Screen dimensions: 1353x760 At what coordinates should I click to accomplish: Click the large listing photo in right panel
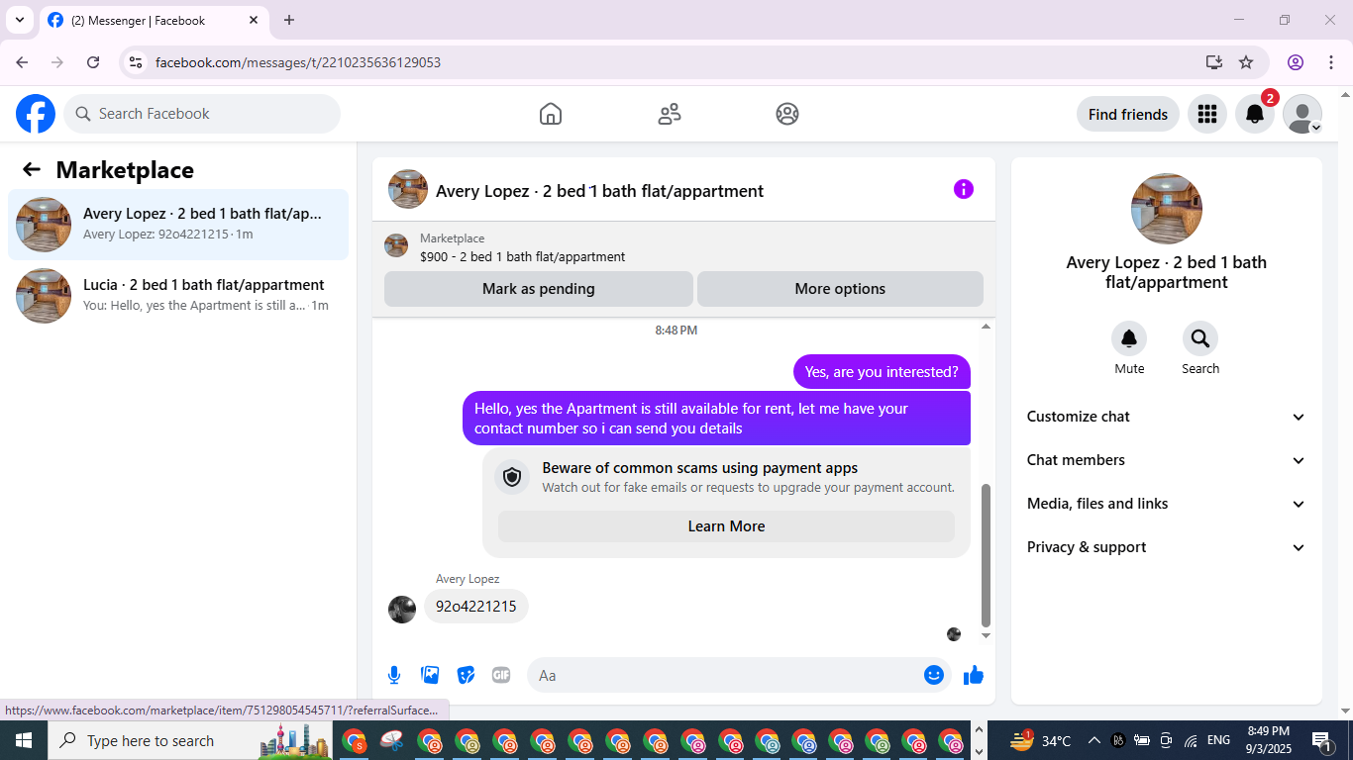1167,209
